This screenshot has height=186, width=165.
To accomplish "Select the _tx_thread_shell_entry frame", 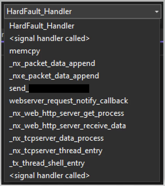I will (82, 163).
